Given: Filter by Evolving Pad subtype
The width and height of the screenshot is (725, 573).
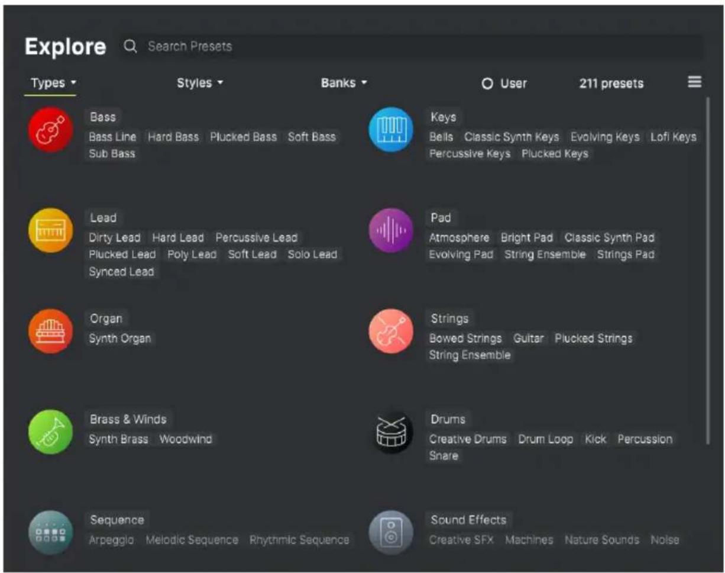Looking at the screenshot, I should pos(461,255).
